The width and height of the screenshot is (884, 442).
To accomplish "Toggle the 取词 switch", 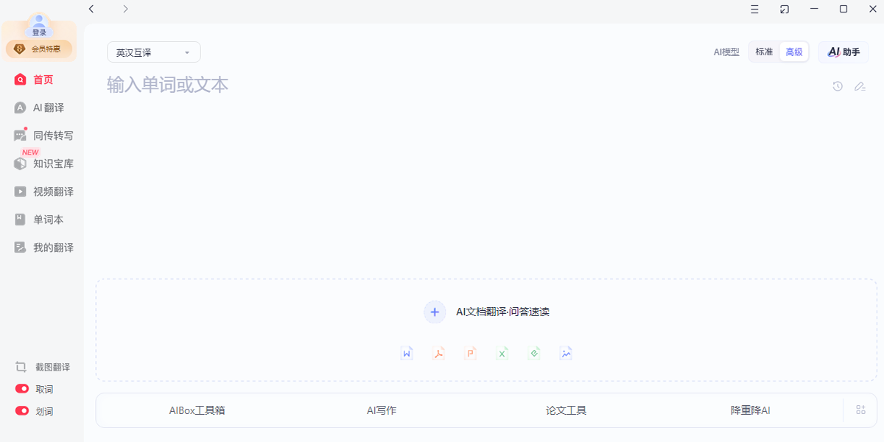I will (22, 389).
